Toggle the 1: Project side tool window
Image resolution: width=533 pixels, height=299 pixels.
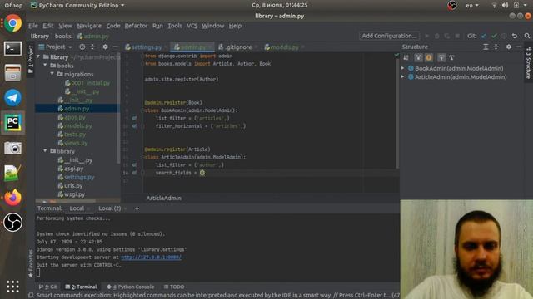click(x=31, y=59)
